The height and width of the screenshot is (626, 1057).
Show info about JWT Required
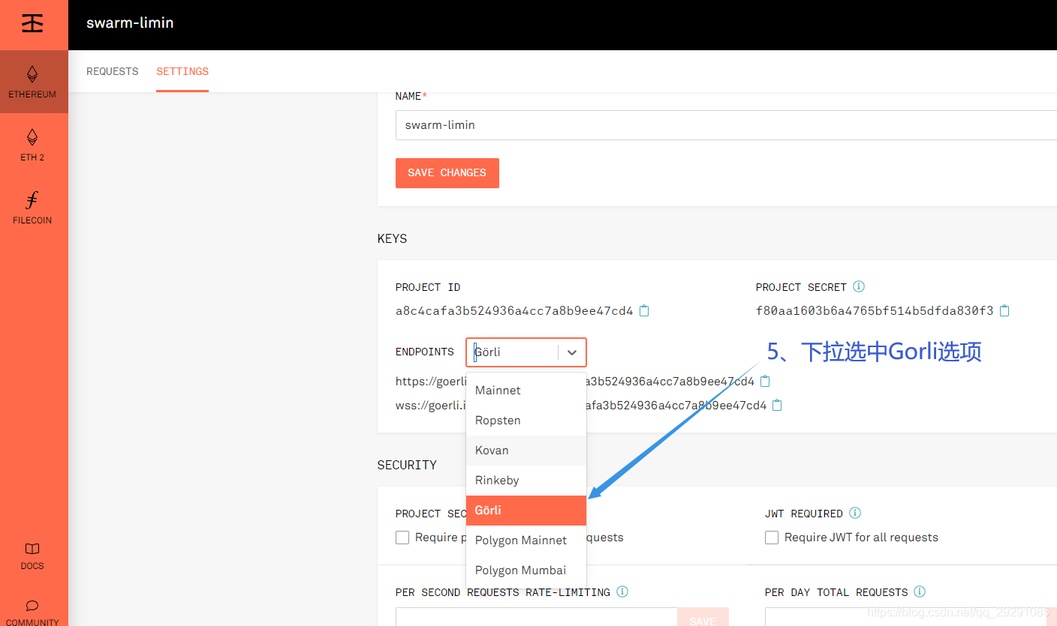[x=855, y=513]
